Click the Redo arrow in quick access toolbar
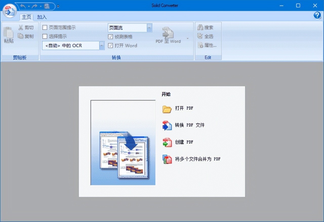324x222 pixels. point(35,6)
